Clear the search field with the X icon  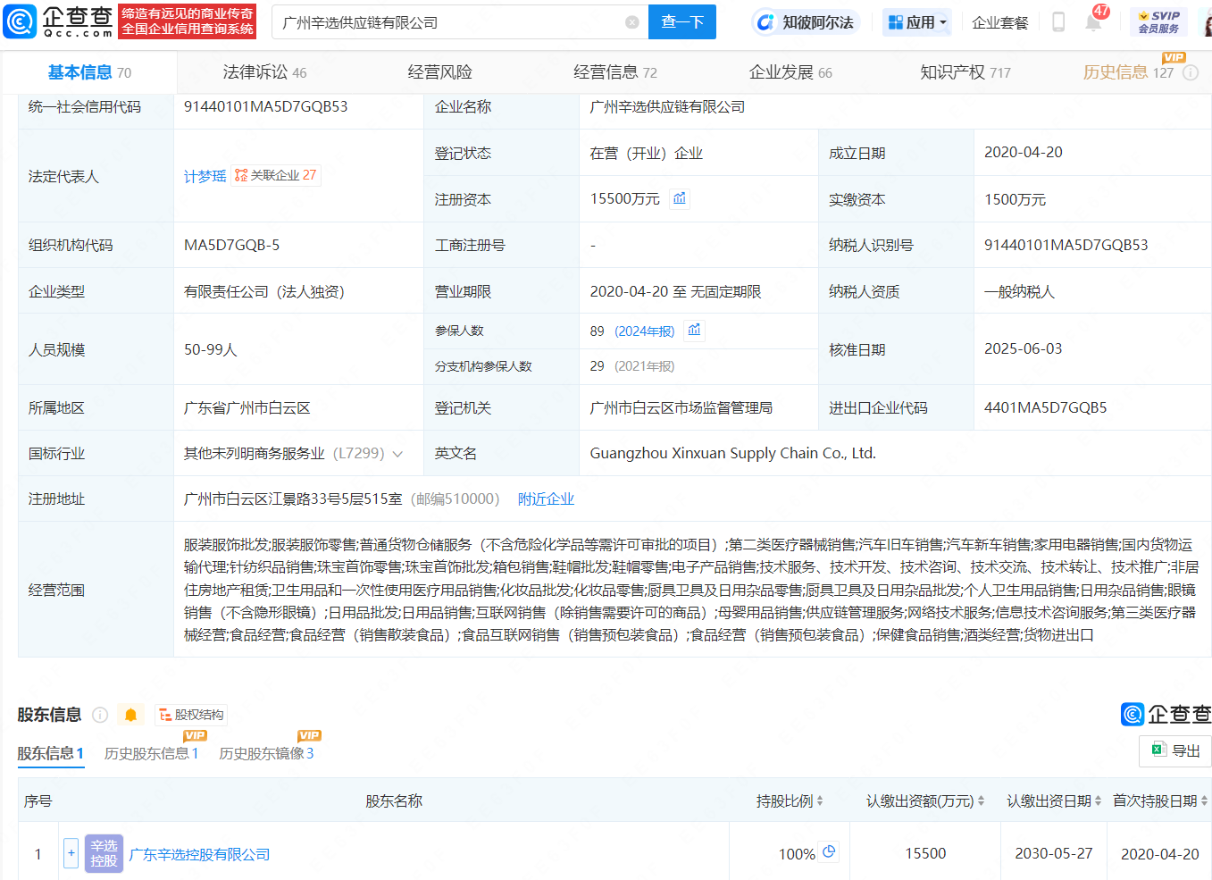pyautogui.click(x=632, y=22)
